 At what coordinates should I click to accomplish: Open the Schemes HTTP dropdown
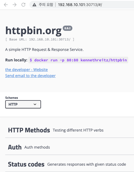pyautogui.click(x=23, y=104)
